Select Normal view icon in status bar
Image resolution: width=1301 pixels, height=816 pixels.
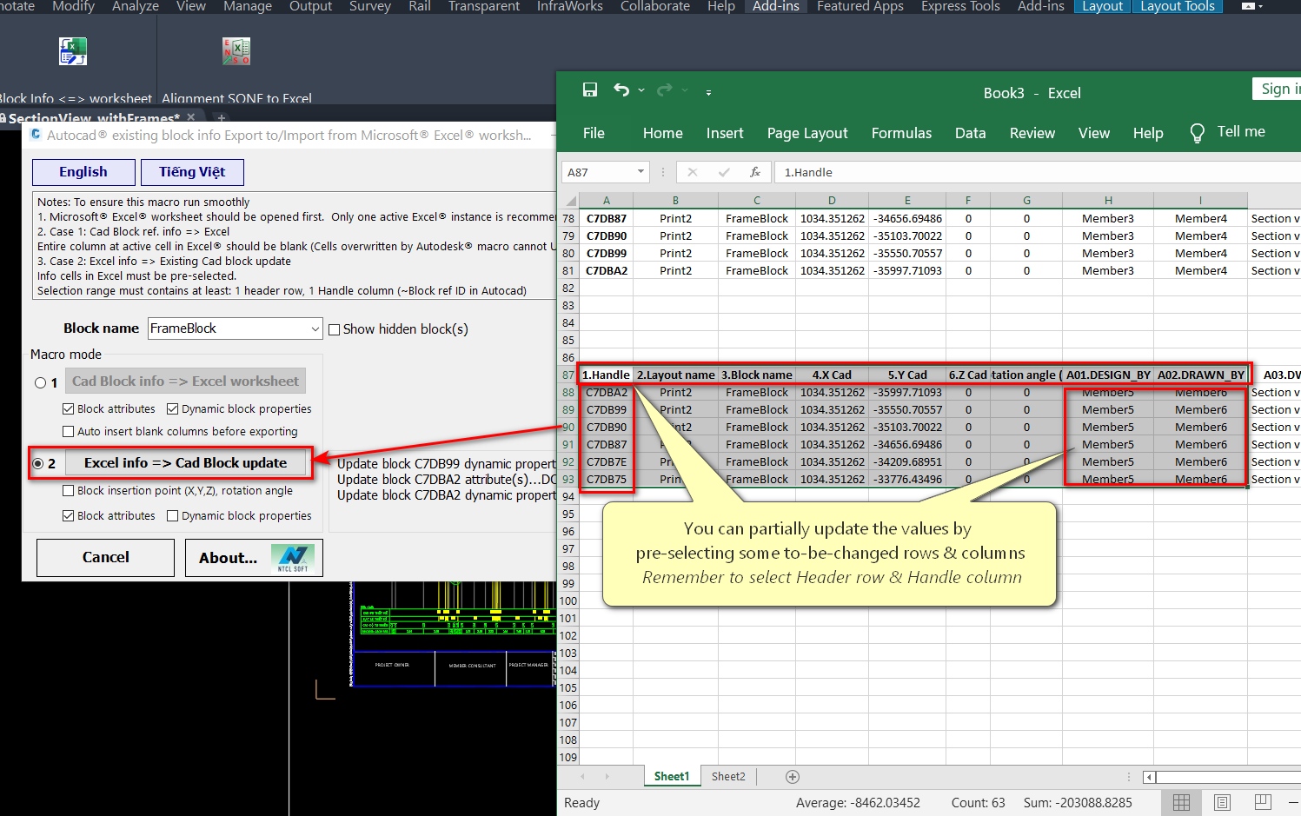click(1181, 802)
